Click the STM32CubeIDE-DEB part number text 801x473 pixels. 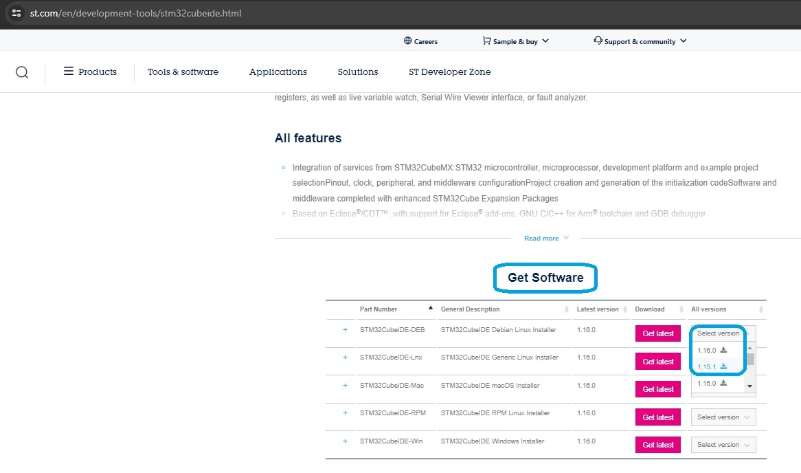(x=392, y=330)
